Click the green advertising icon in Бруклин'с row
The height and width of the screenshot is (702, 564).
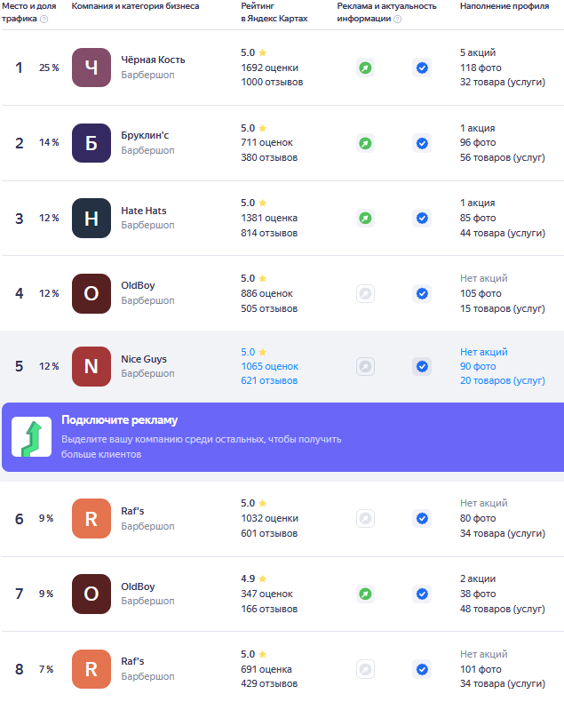point(365,143)
